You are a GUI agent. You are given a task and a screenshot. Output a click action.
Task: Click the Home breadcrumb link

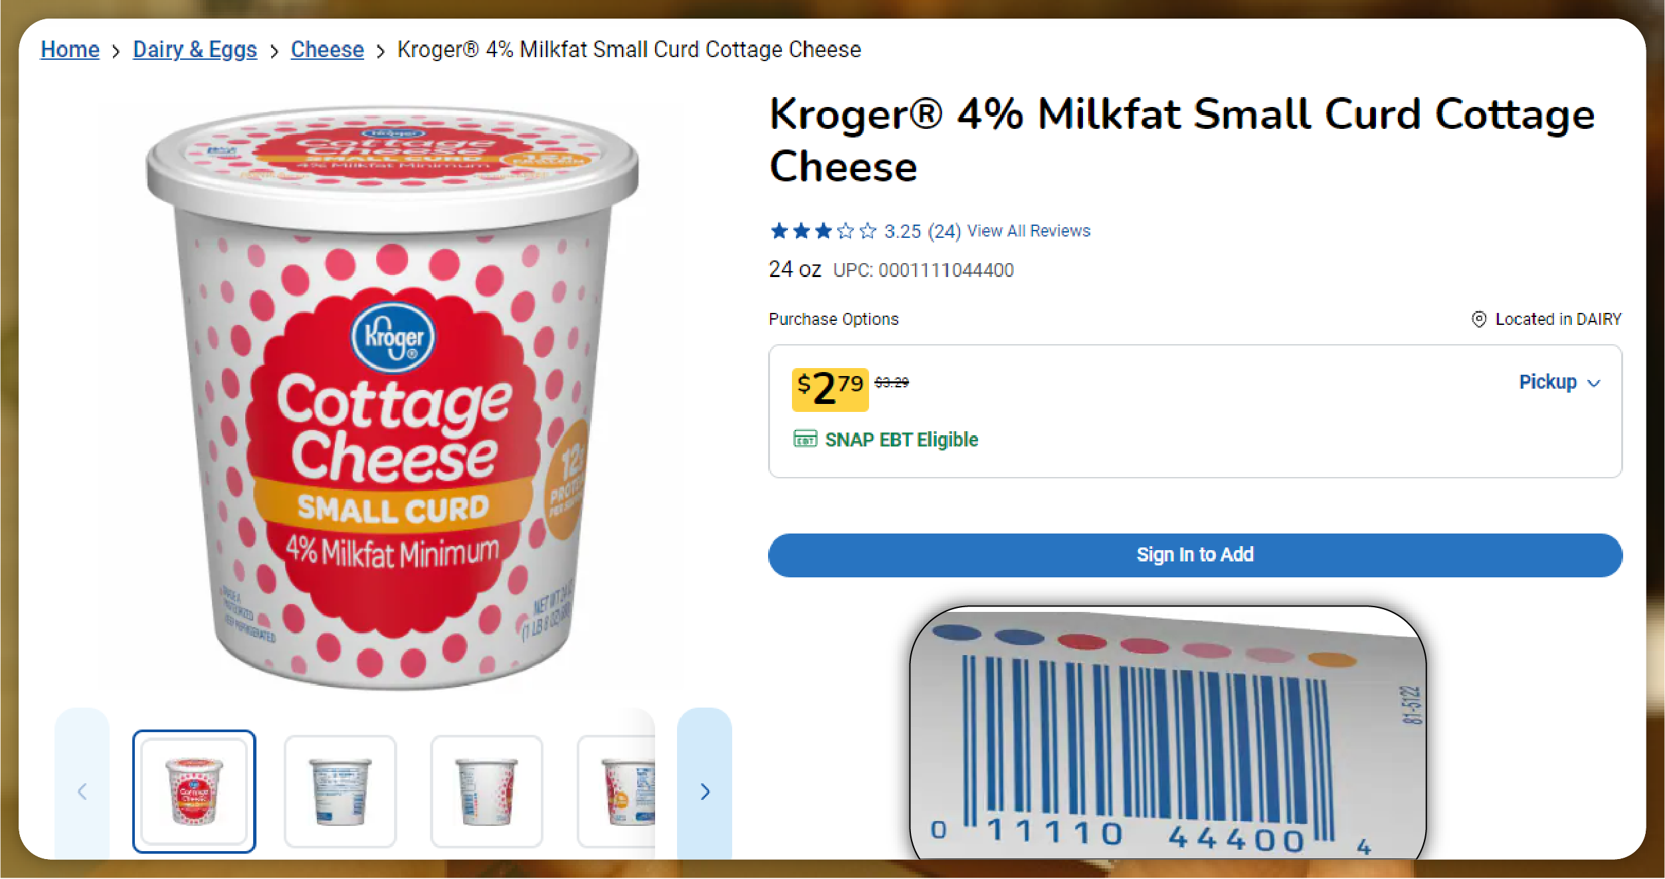click(x=70, y=50)
